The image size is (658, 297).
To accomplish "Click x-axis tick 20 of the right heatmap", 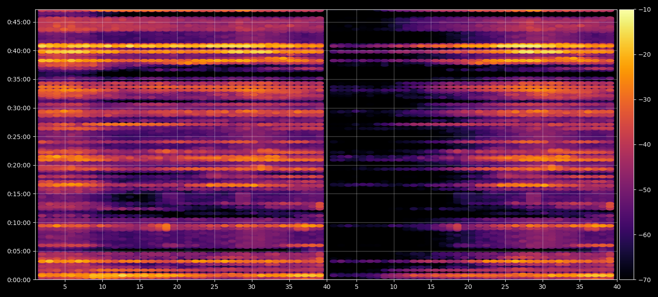I will pos(468,287).
